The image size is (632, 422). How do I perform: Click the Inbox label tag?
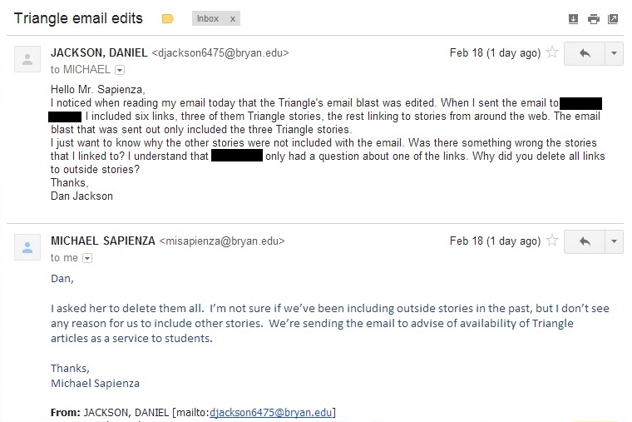(x=208, y=18)
